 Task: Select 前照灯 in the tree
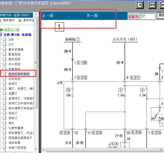13,84
